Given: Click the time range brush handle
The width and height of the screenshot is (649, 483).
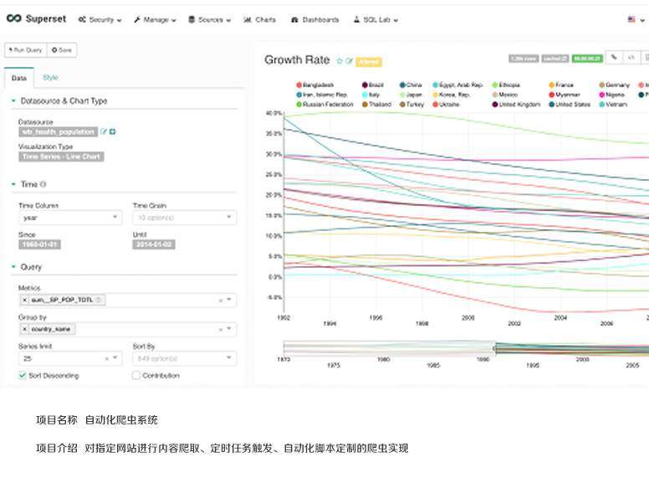Looking at the screenshot, I should (x=494, y=349).
